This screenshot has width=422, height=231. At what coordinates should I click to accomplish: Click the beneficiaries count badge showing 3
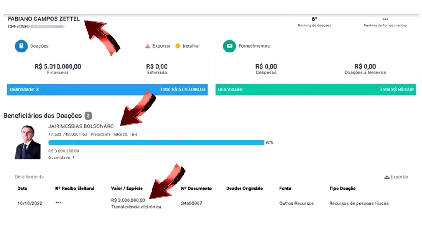(x=88, y=116)
